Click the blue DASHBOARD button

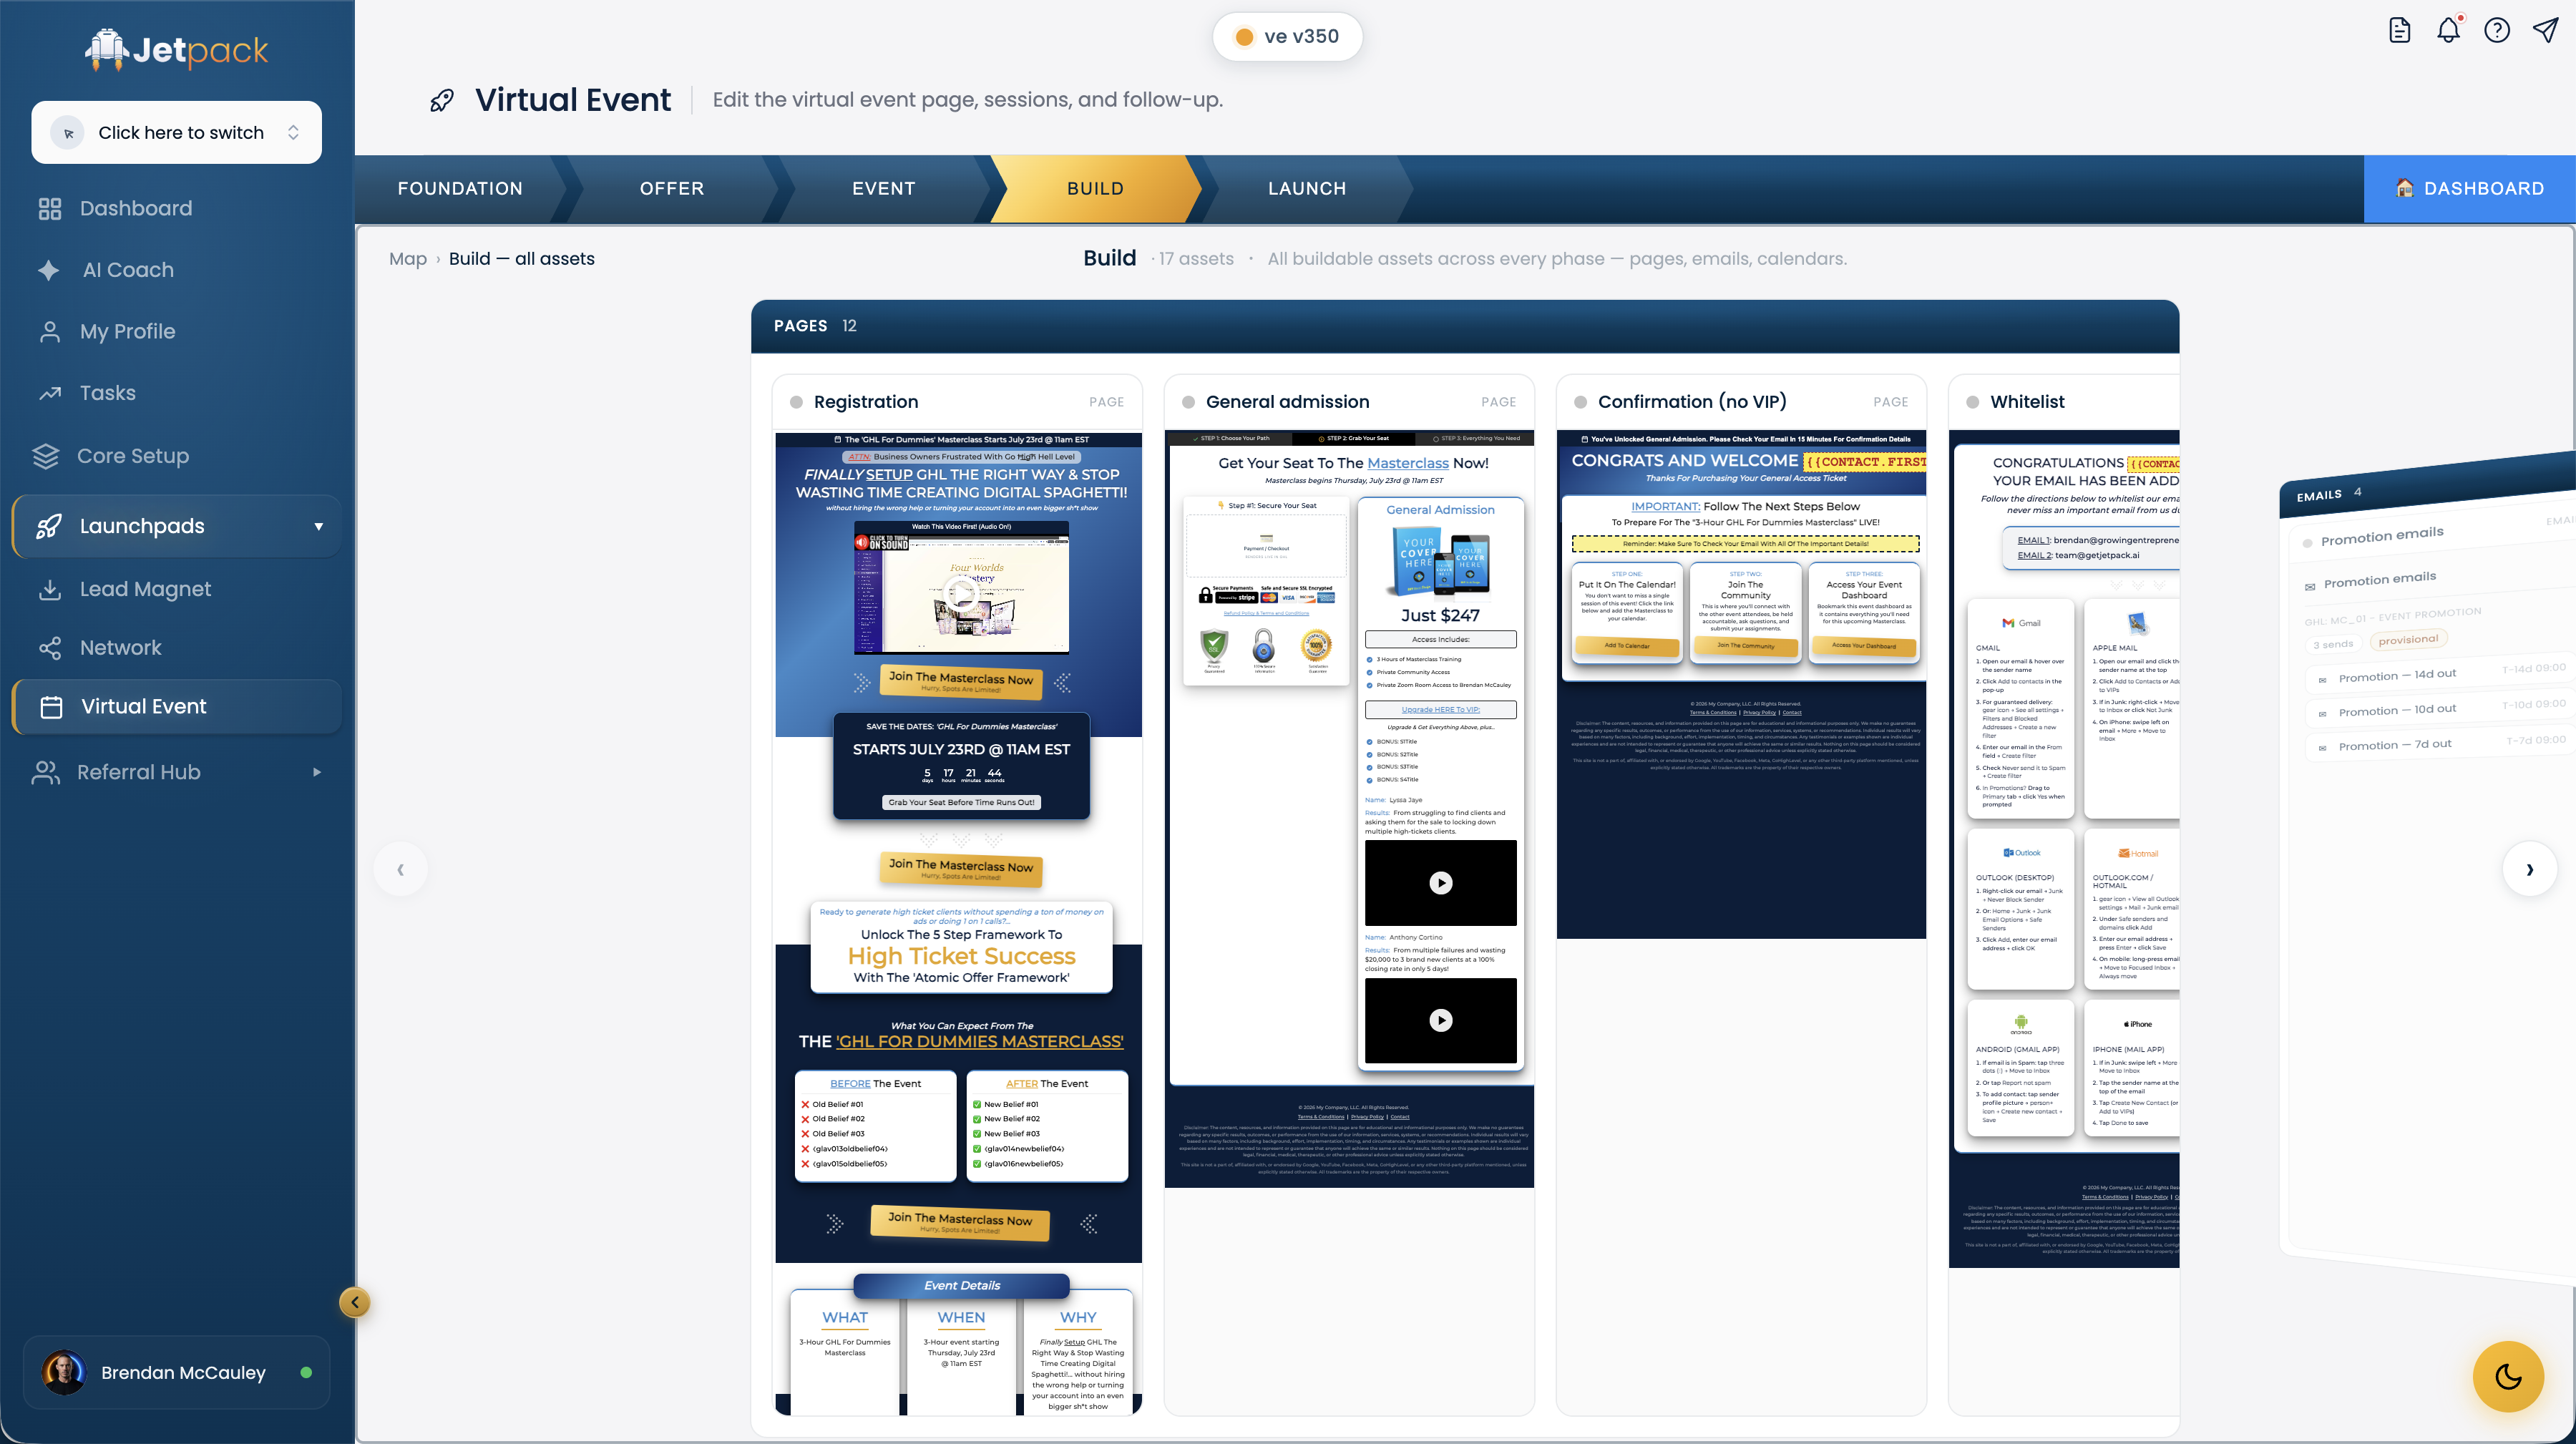tap(2470, 188)
